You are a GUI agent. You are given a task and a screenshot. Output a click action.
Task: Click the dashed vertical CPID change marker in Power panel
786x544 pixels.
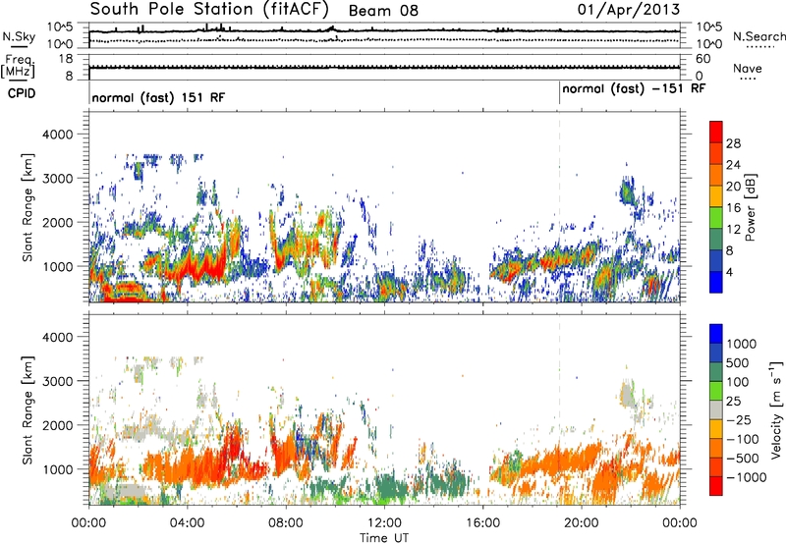pyautogui.click(x=559, y=206)
